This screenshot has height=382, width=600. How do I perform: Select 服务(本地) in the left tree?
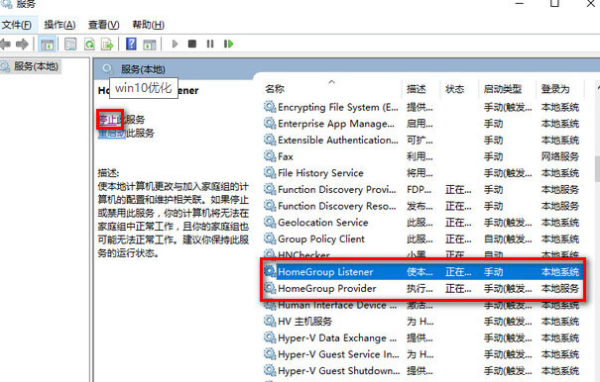coord(36,66)
